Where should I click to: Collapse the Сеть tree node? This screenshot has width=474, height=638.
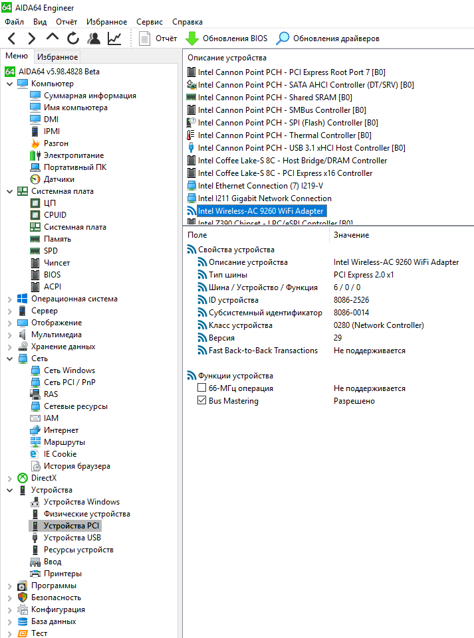[x=10, y=359]
